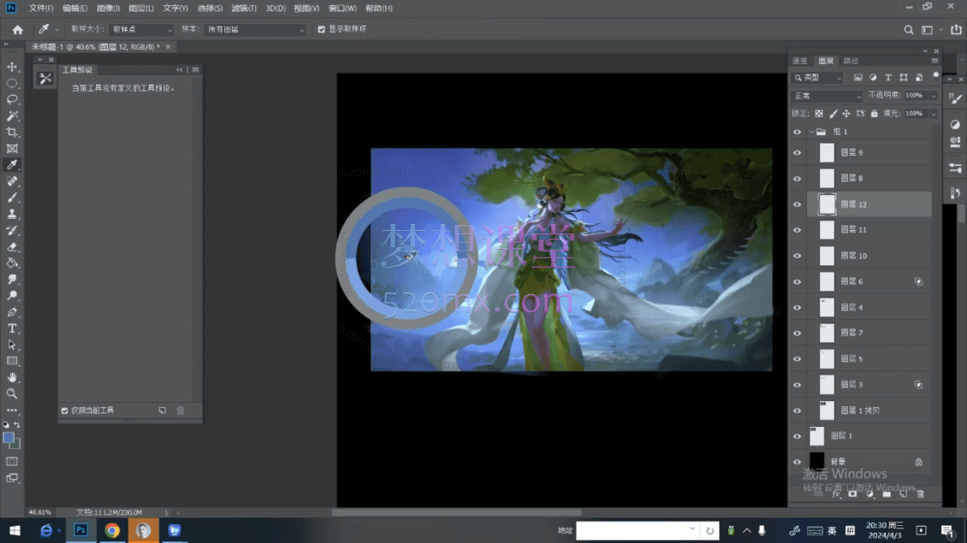Open the search icon in options bar
This screenshot has width=967, height=543.
click(909, 30)
